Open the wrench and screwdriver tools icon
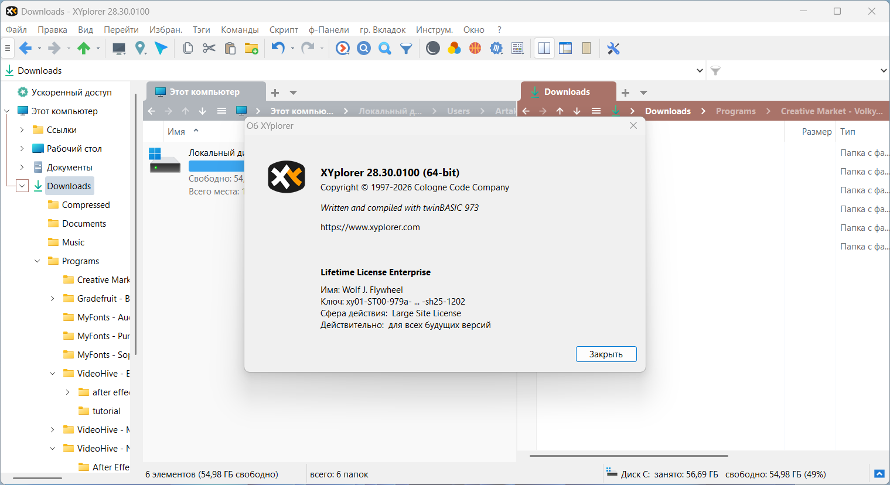The height and width of the screenshot is (485, 890). pos(613,49)
